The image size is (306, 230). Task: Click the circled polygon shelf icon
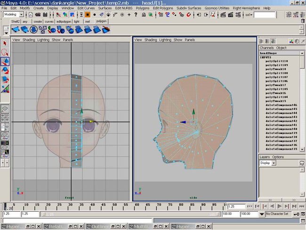pos(33,30)
